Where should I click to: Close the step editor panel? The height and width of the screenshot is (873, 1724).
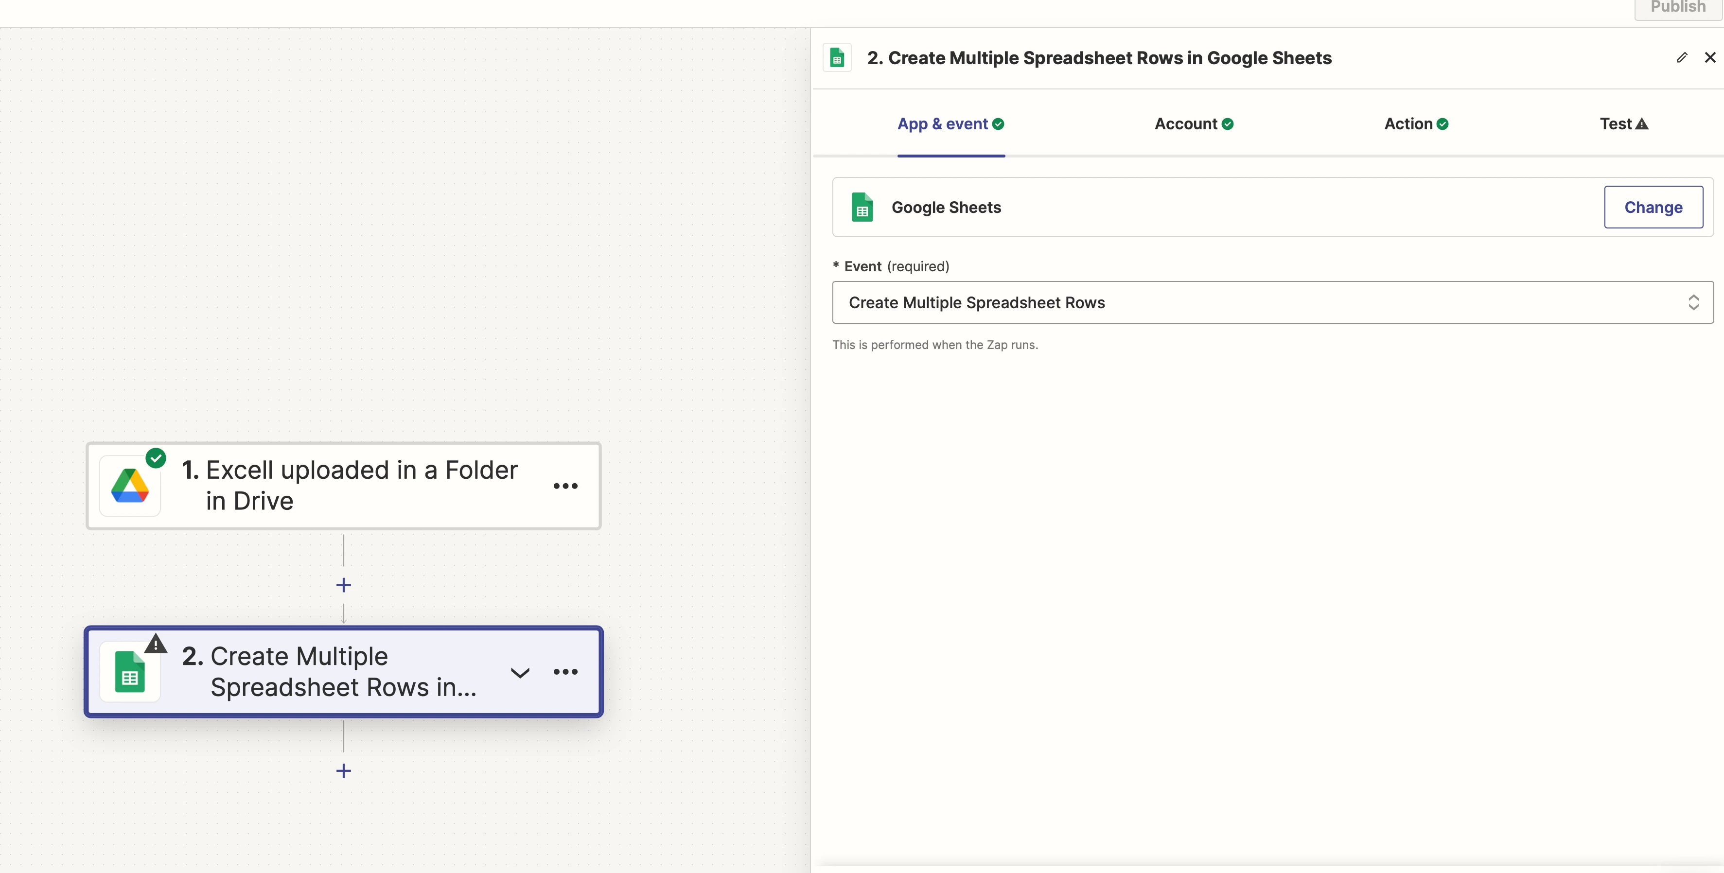[1710, 57]
